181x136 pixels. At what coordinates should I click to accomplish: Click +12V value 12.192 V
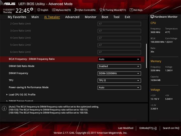click(155, 99)
